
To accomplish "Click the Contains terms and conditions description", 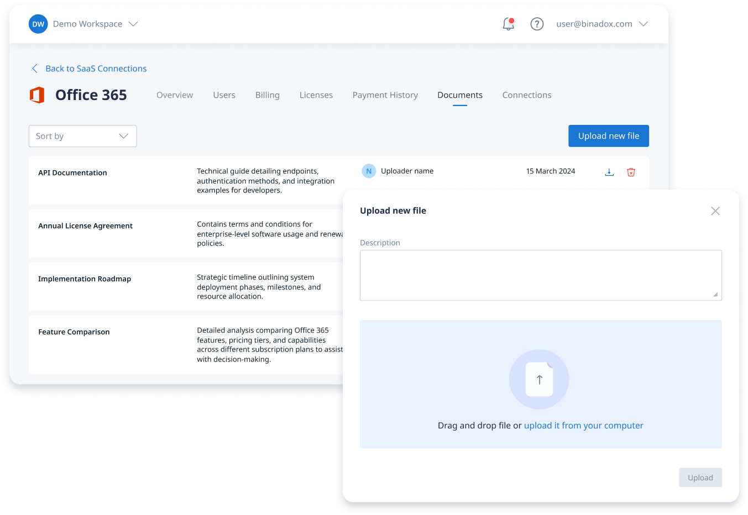I will coord(270,234).
